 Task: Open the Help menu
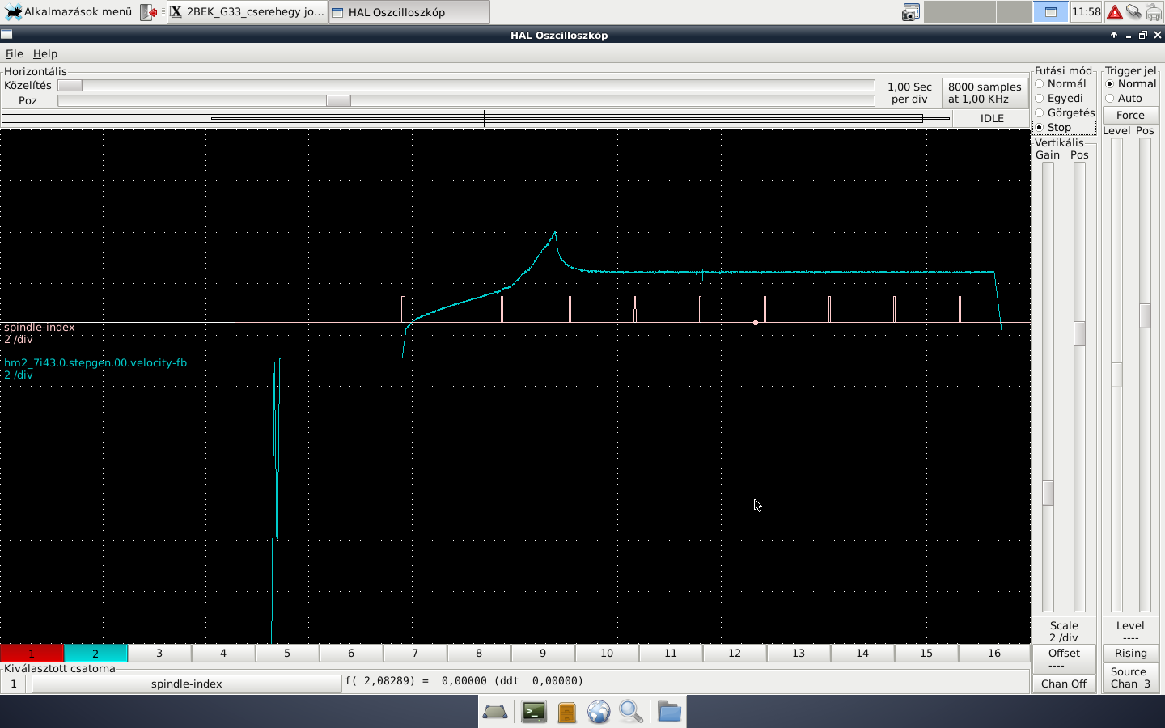(45, 53)
